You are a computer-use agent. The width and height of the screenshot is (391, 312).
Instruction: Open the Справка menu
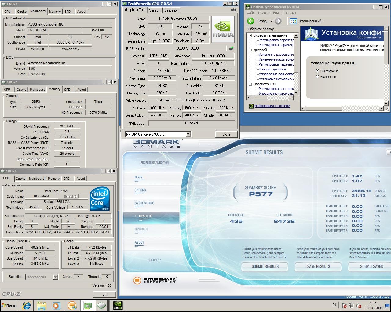[x=289, y=13]
